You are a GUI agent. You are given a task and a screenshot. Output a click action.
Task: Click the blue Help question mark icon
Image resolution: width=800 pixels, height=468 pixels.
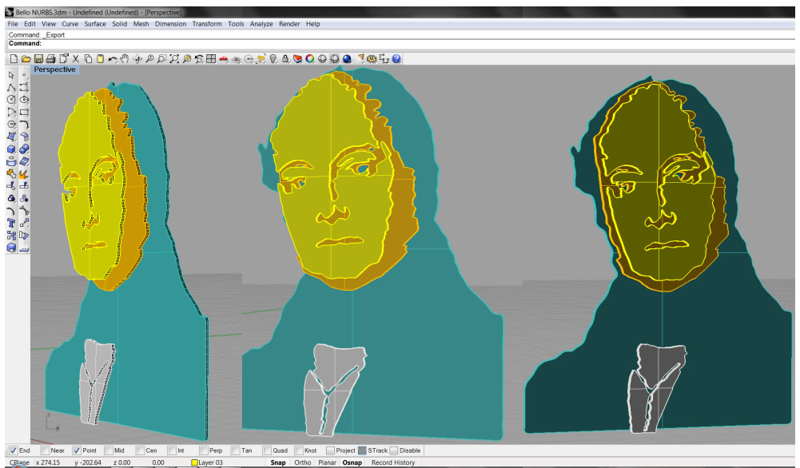click(x=396, y=59)
